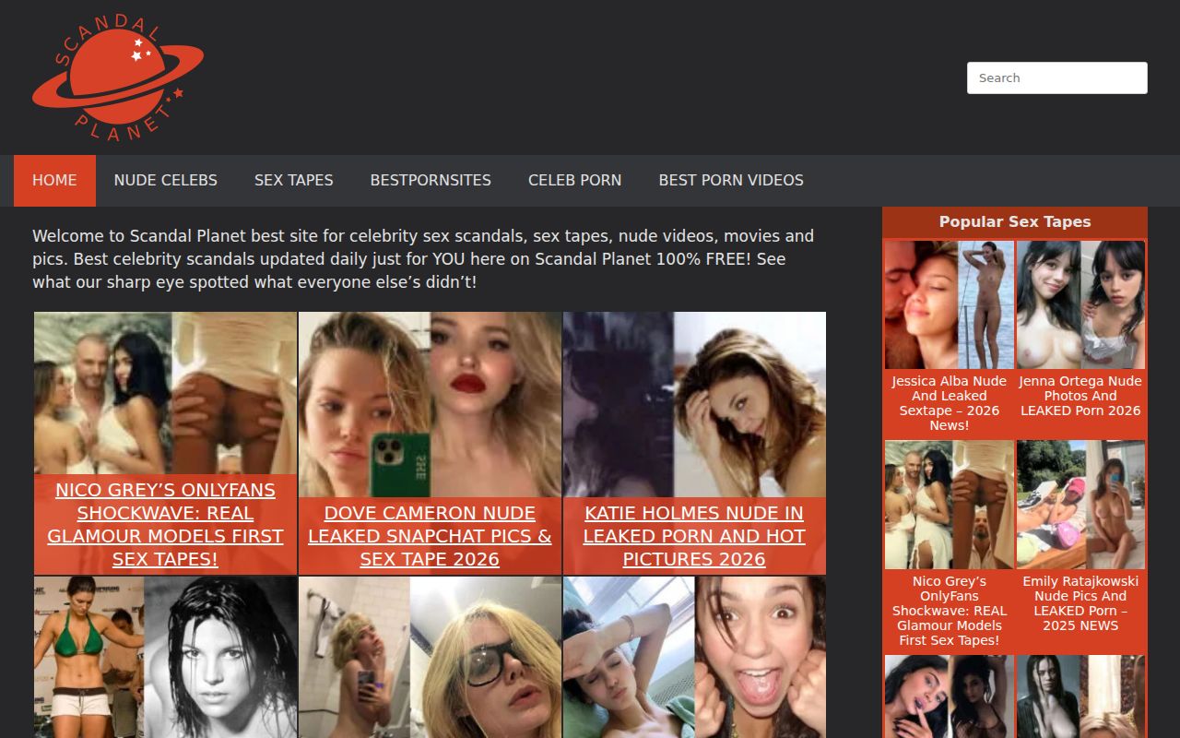The width and height of the screenshot is (1180, 738).
Task: Navigate to the NUDE CELEBS section
Action: click(x=165, y=180)
